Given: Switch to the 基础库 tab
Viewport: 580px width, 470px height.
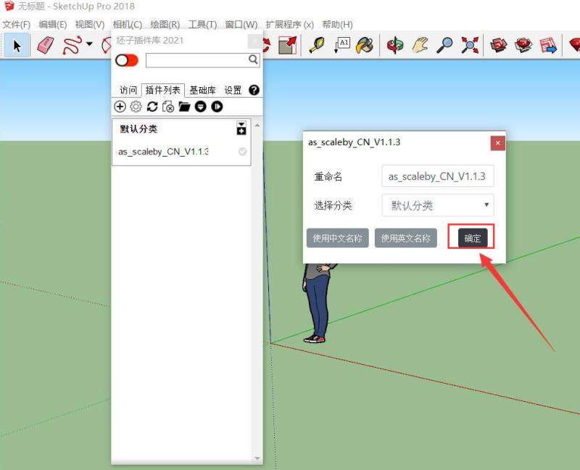Looking at the screenshot, I should click(202, 90).
